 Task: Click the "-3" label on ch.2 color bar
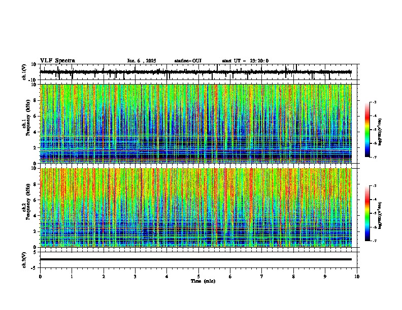click(x=374, y=186)
